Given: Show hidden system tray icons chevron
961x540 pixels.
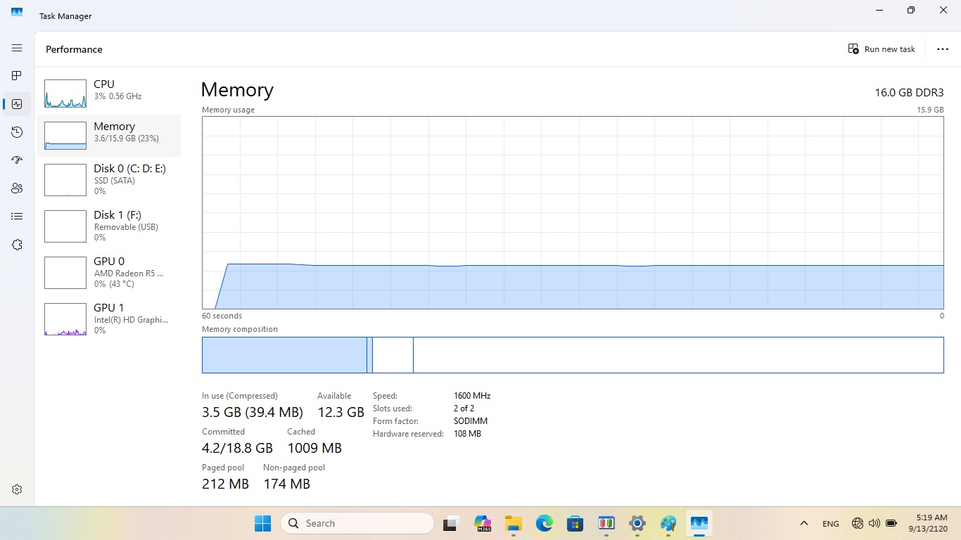Looking at the screenshot, I should (x=803, y=523).
